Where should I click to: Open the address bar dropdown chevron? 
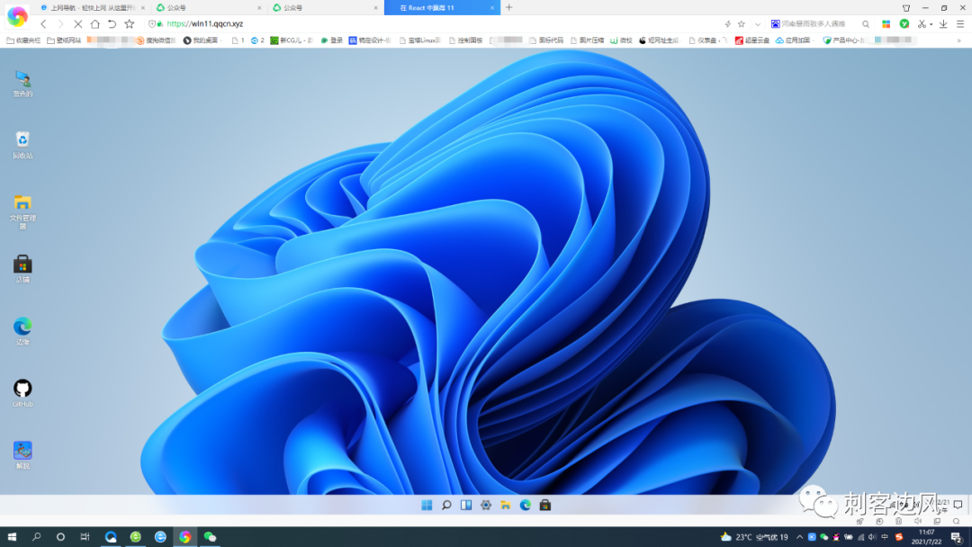coord(758,24)
